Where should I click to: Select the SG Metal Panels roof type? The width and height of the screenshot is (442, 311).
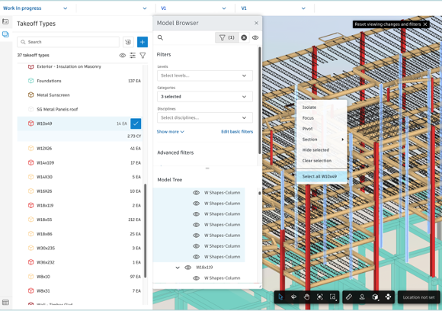(x=79, y=110)
